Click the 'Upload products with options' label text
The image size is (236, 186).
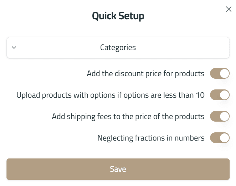pos(111,95)
